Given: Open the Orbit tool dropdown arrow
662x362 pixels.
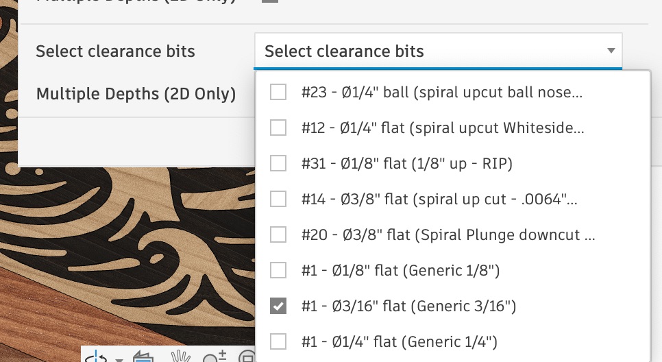Looking at the screenshot, I should coord(119,359).
